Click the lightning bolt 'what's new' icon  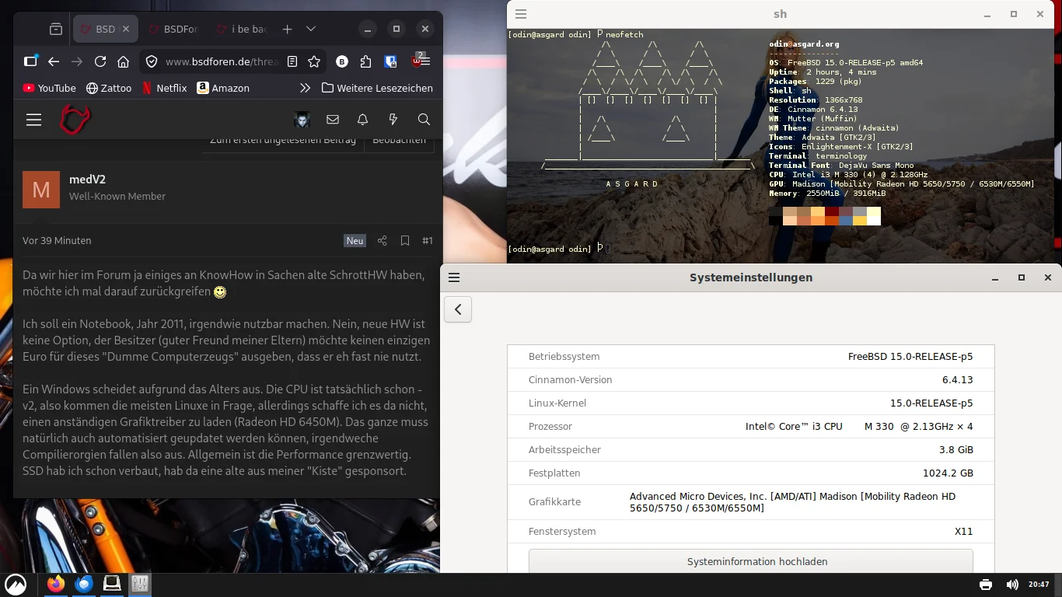click(393, 120)
